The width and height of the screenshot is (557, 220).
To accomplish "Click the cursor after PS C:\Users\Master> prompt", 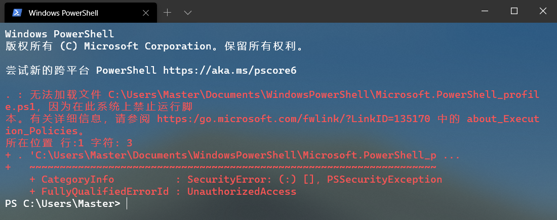I will 126,203.
